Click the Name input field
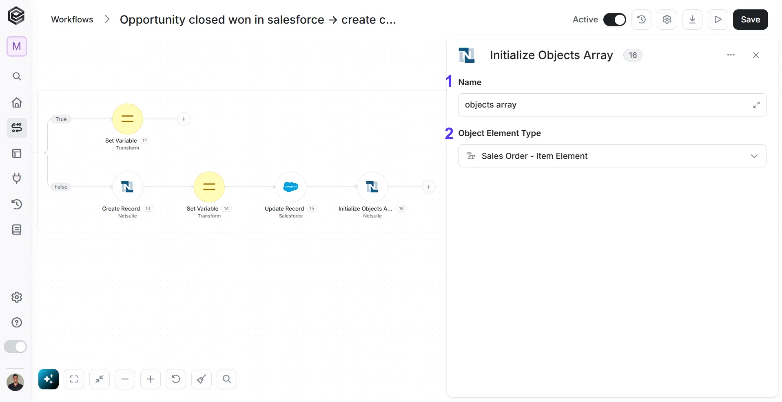 tap(612, 105)
